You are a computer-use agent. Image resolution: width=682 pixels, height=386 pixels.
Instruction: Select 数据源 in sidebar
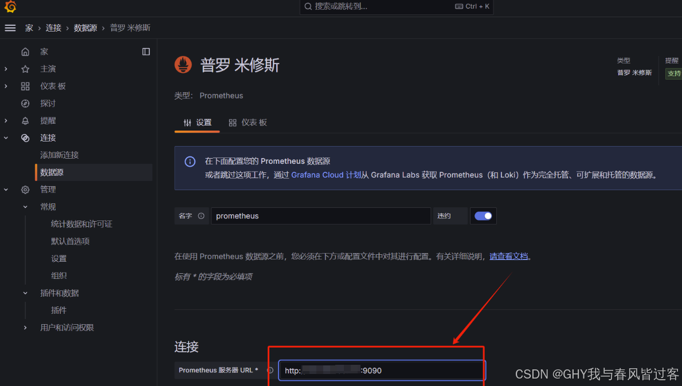(x=93, y=172)
